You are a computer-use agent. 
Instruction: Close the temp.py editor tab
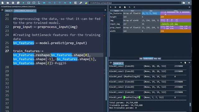click(x=12, y=11)
